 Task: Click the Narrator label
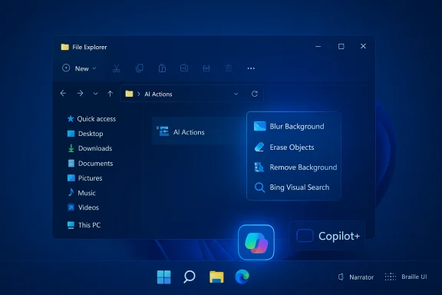pyautogui.click(x=361, y=277)
